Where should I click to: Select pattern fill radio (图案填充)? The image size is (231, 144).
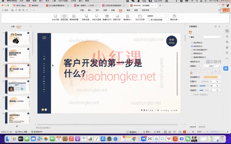192,53
